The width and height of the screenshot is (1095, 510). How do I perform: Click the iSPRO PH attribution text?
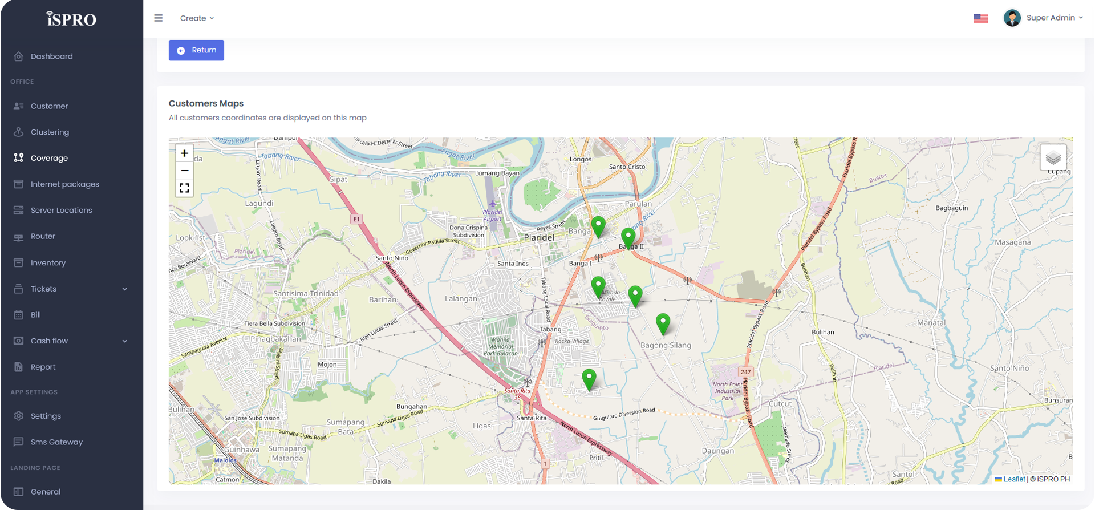tap(1053, 479)
